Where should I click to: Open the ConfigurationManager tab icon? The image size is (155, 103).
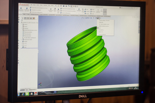click(x=28, y=18)
